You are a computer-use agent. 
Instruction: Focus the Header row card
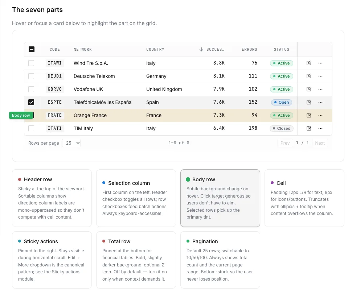coord(52,198)
